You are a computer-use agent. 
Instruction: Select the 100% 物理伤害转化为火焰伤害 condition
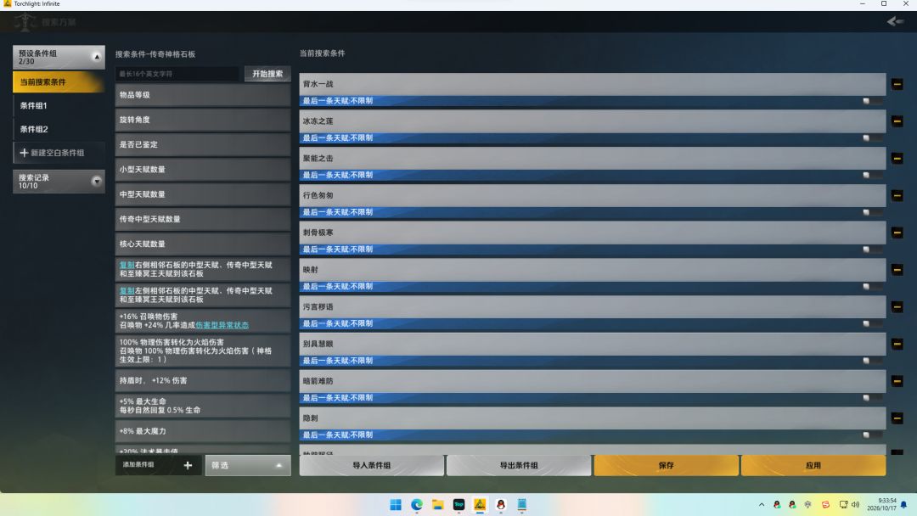point(203,351)
